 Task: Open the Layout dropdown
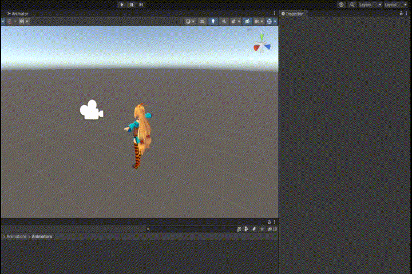(x=396, y=5)
